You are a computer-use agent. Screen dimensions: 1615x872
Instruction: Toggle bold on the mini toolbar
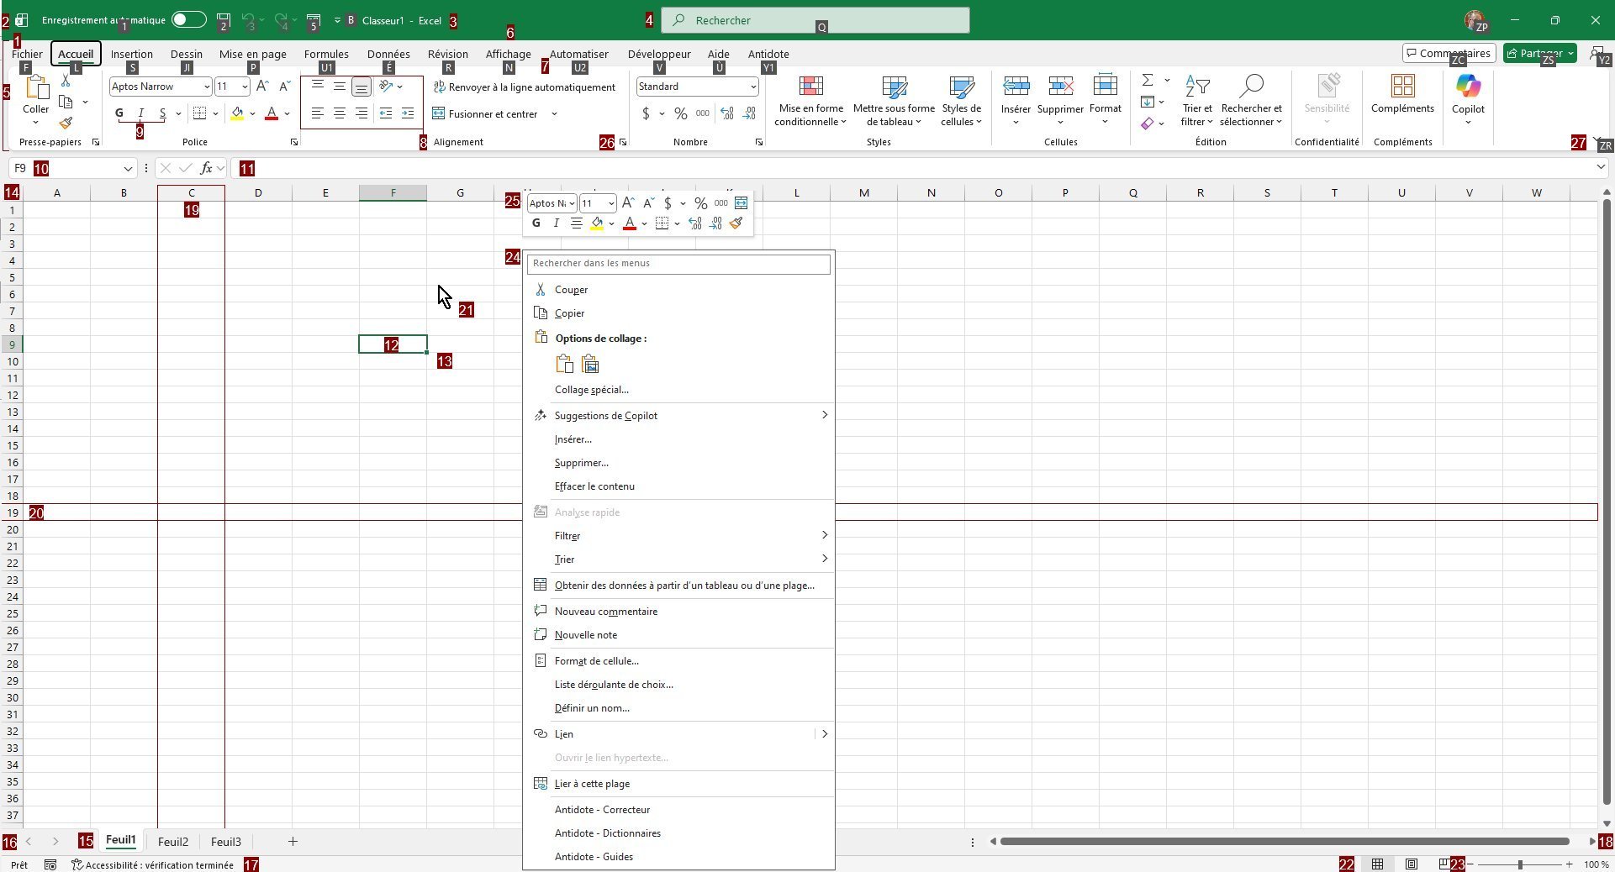point(536,223)
